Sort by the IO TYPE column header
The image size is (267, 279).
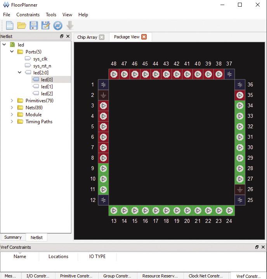tap(97, 257)
